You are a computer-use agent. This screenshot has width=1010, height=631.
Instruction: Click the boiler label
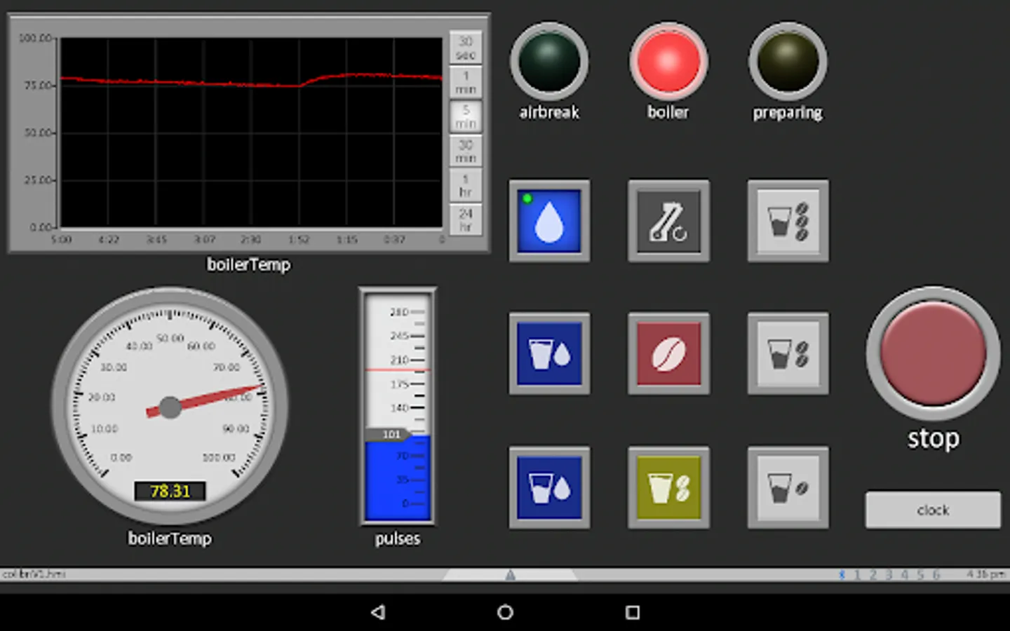click(x=668, y=112)
